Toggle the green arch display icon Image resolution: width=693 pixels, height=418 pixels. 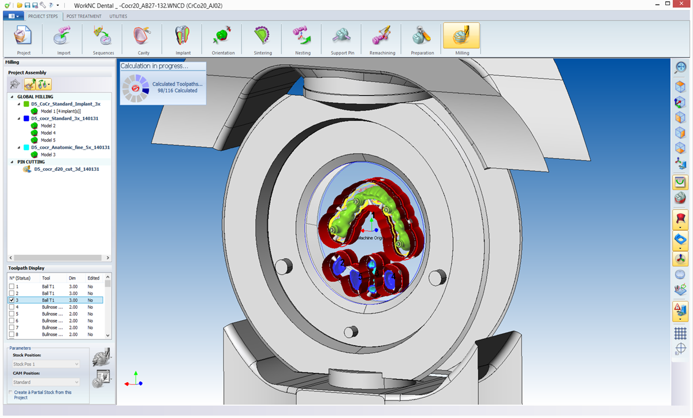coord(680,183)
